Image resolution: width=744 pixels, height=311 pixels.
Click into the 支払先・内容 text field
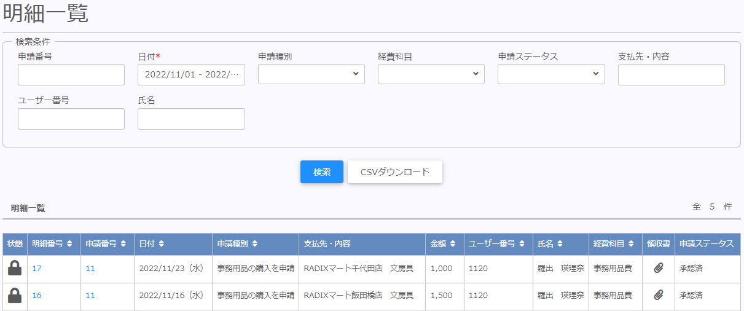[671, 74]
